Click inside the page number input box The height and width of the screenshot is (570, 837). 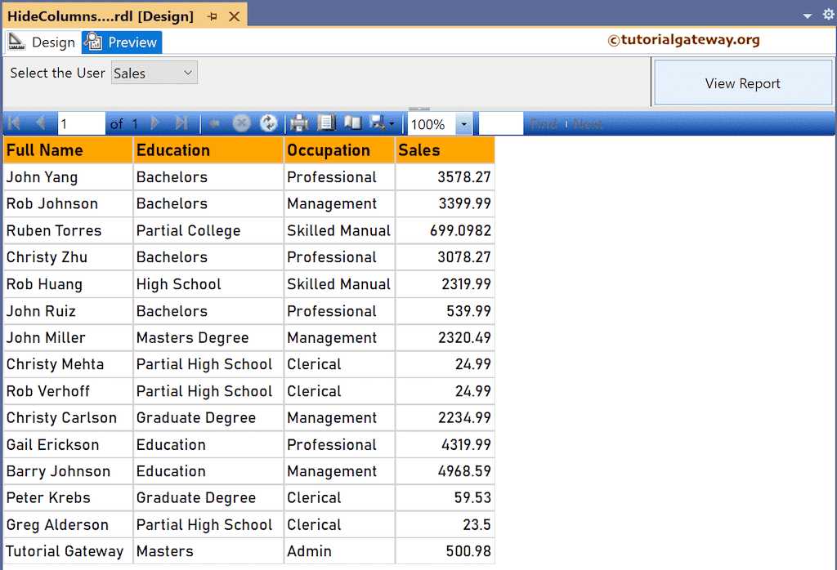click(81, 122)
